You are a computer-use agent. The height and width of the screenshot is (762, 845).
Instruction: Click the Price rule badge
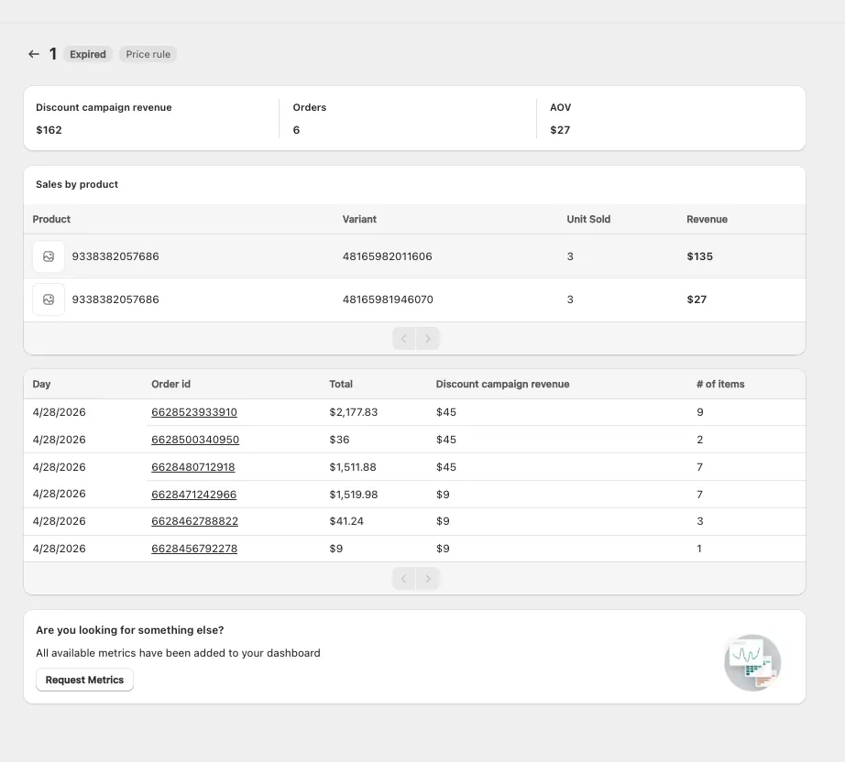coord(148,54)
